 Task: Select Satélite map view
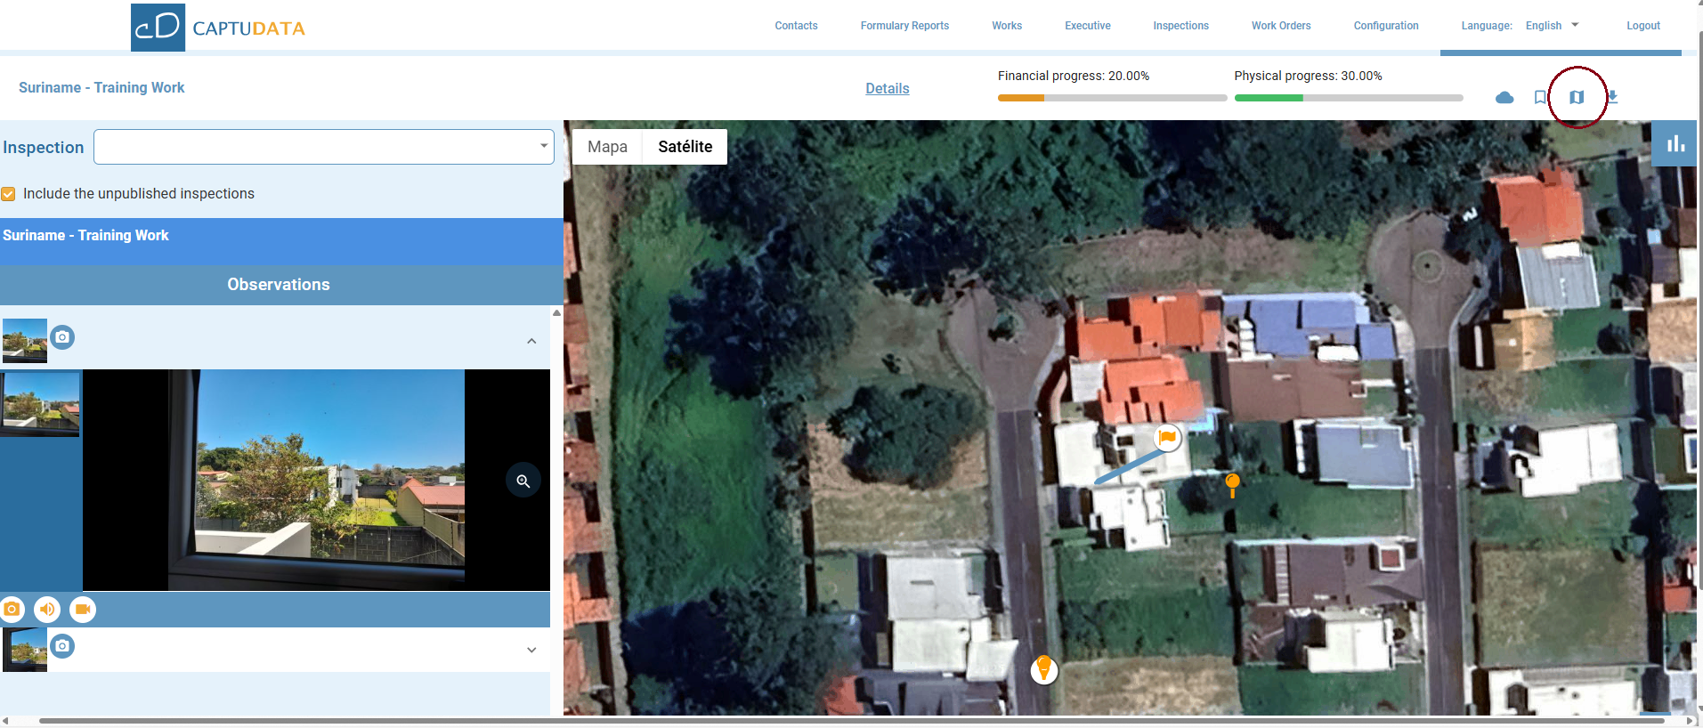point(685,147)
